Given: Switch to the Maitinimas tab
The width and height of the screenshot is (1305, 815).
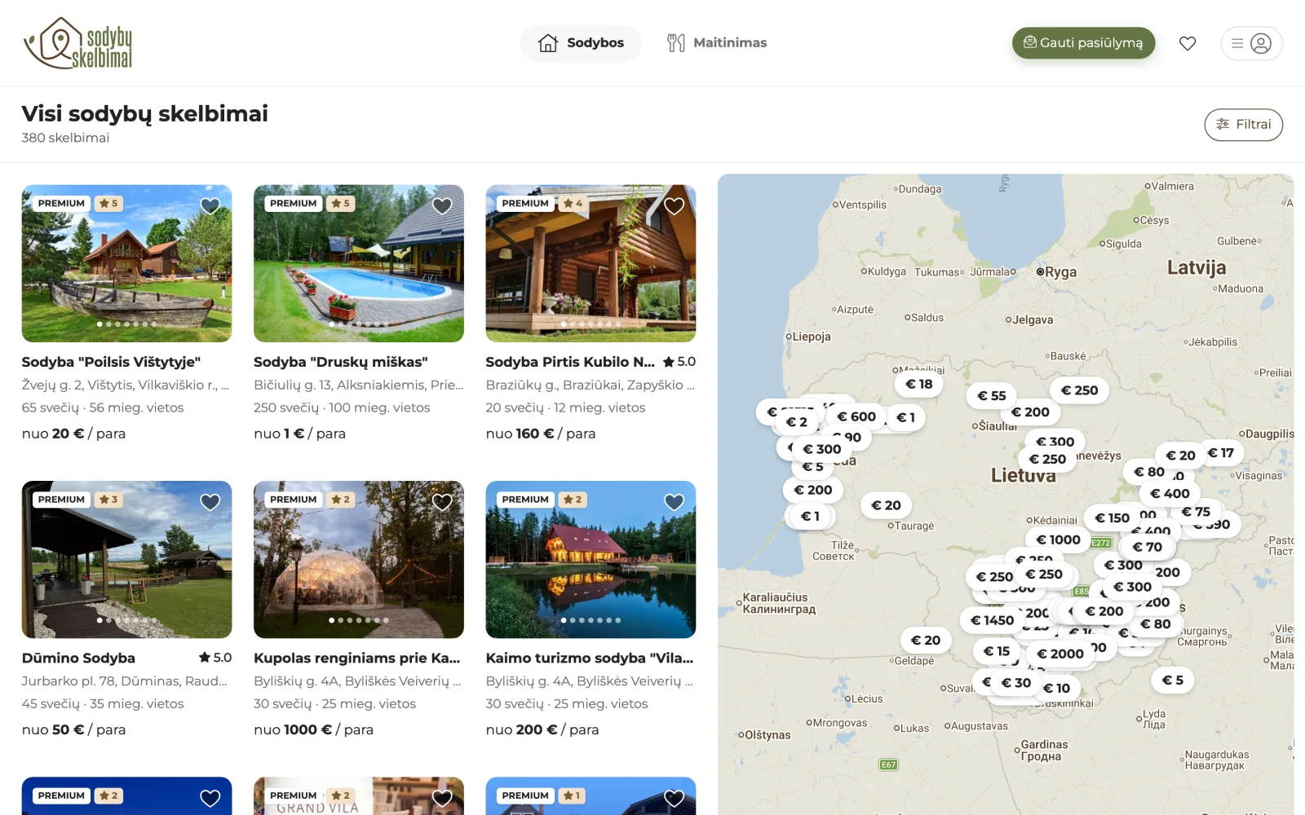Looking at the screenshot, I should pyautogui.click(x=716, y=43).
